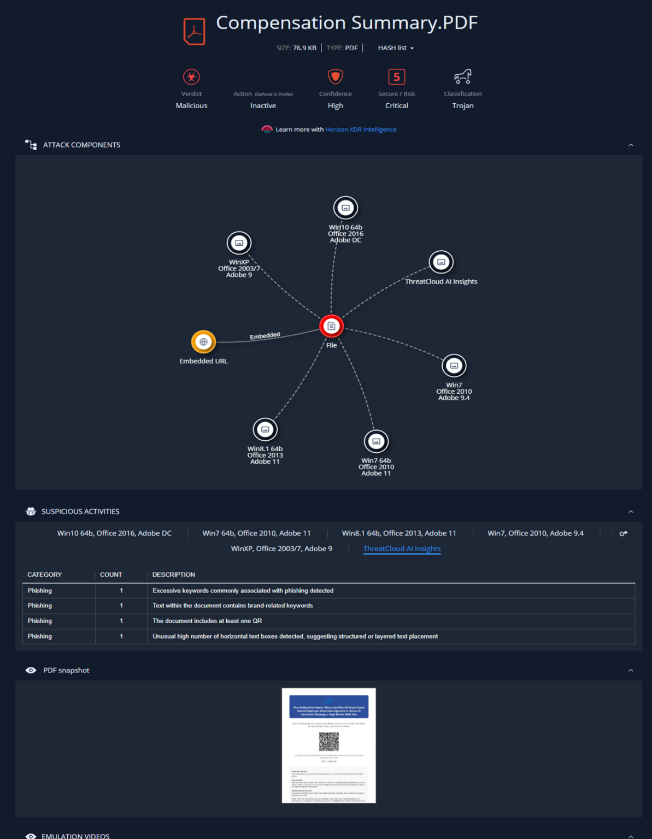Switch to ThreatCloud AI Insights tab

coord(402,548)
